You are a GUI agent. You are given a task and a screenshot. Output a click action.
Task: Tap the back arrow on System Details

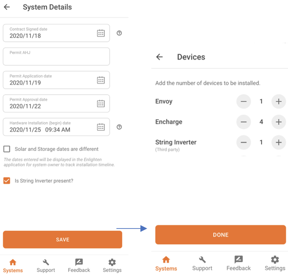tap(7, 7)
